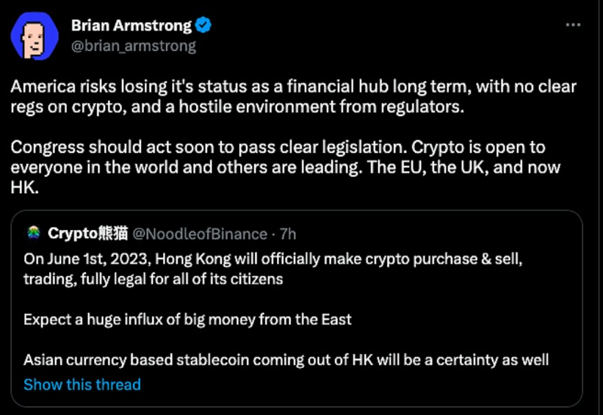Click the Show this thread link

pos(82,384)
